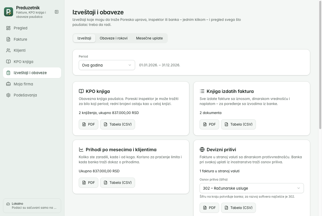Export KPO knjiga as PDF
Viewport: 322px width, 216px height.
pos(89,124)
